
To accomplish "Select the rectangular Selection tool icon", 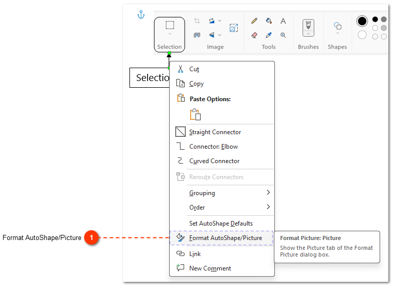I will [170, 25].
